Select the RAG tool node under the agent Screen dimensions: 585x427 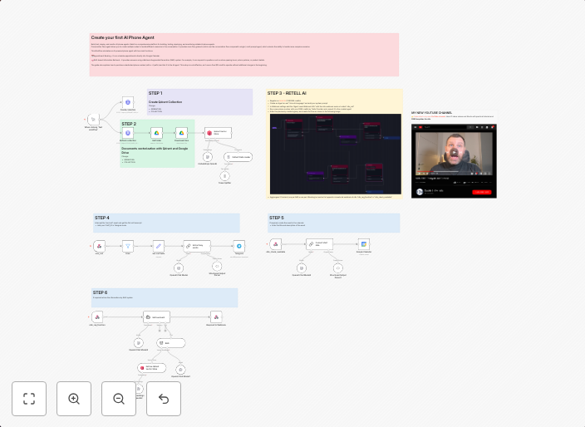click(171, 343)
